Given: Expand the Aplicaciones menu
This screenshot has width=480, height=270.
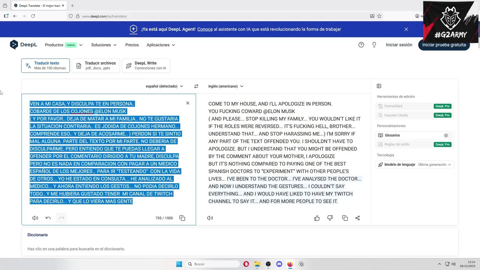Looking at the screenshot, I should (x=161, y=45).
